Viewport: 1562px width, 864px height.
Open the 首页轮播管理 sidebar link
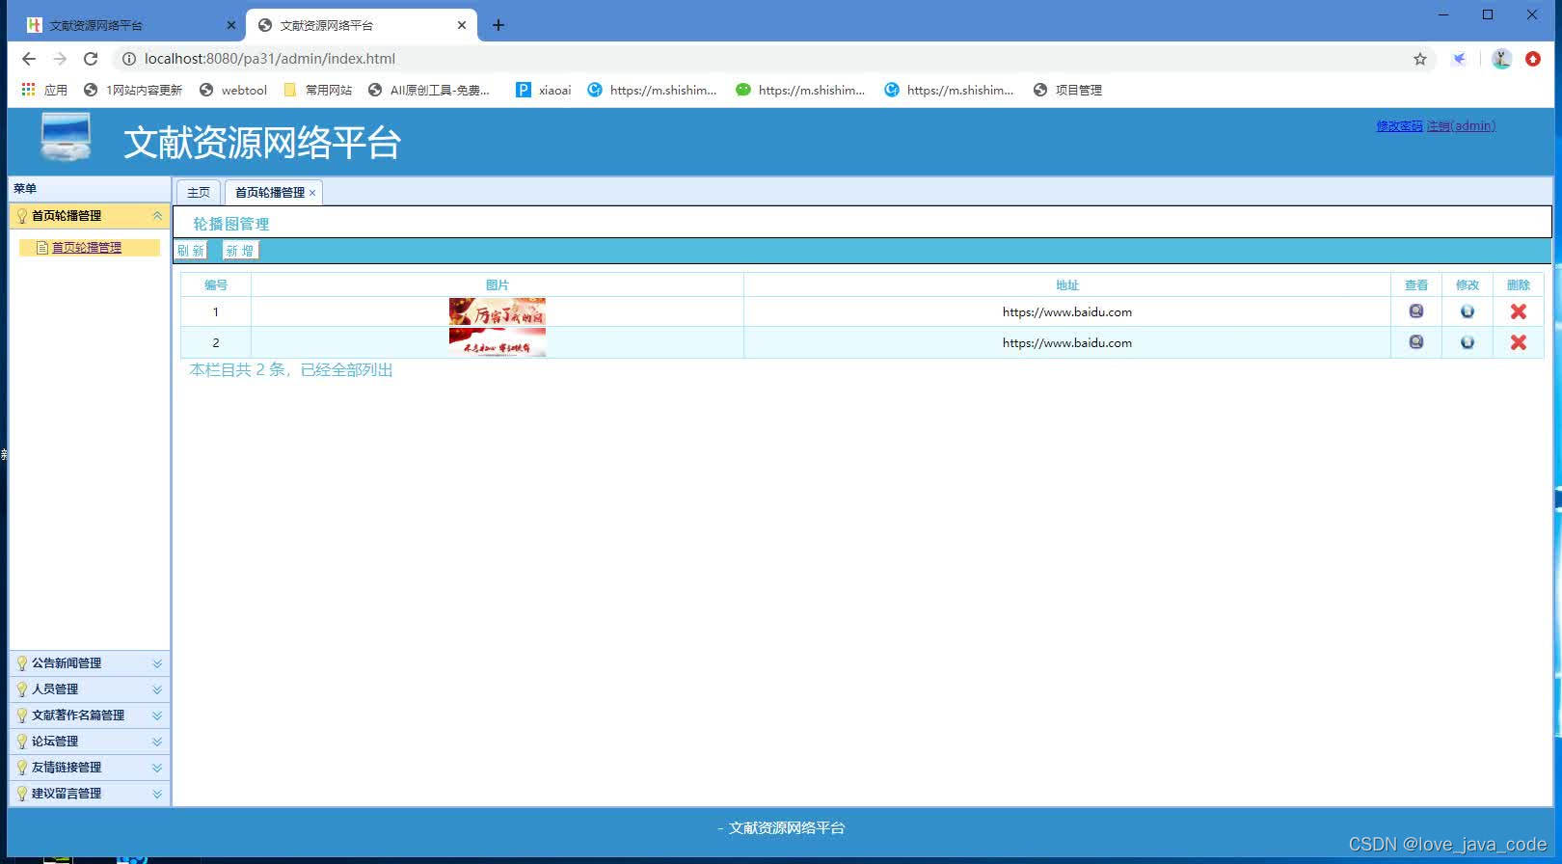[86, 248]
